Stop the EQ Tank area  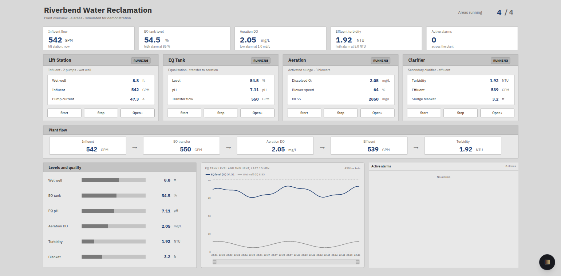click(221, 113)
